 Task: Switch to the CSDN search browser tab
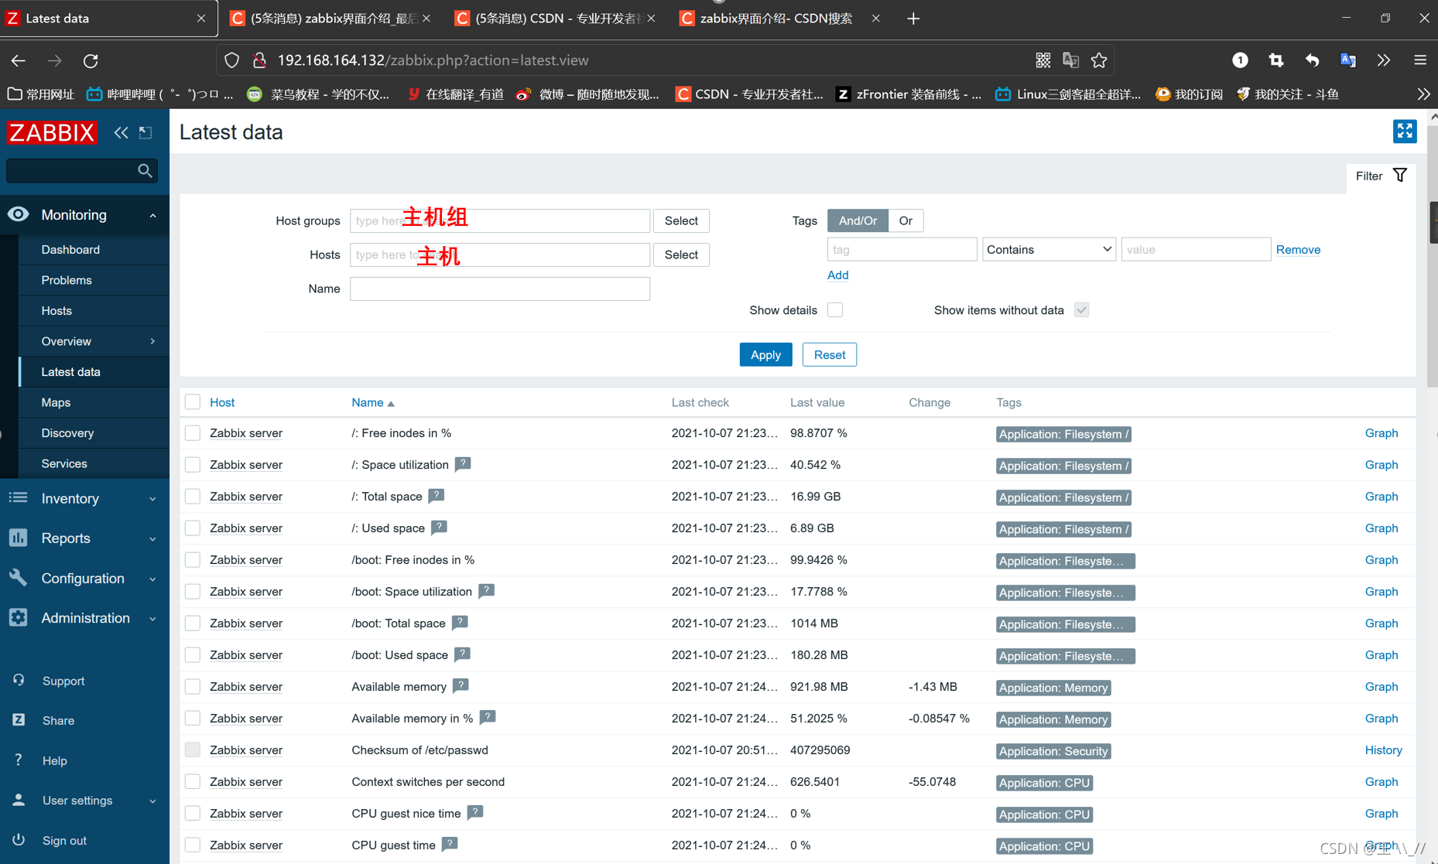tap(776, 19)
